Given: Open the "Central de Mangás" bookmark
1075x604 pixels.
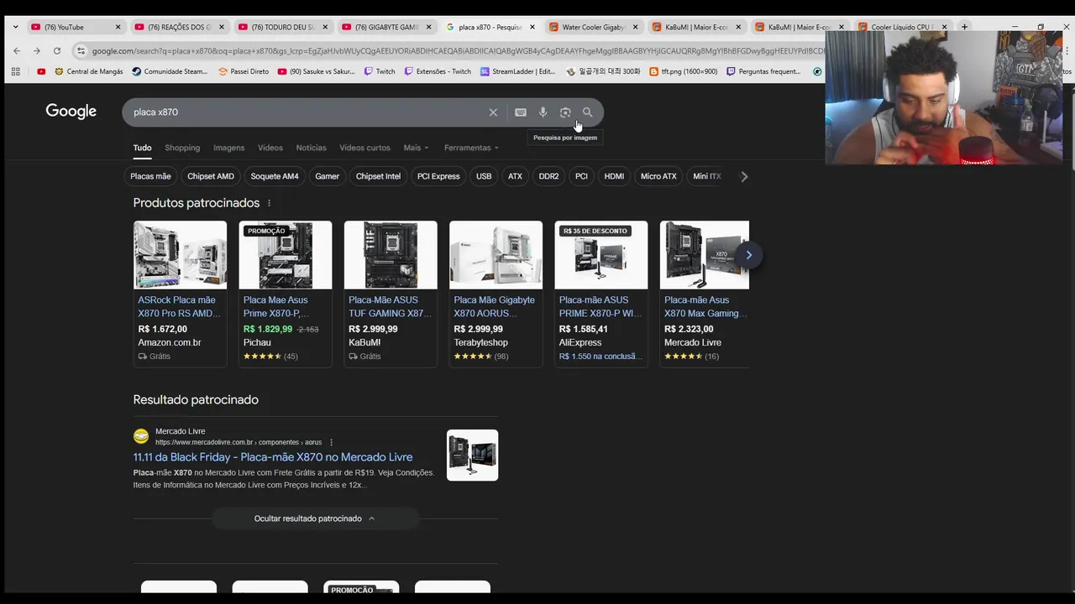Looking at the screenshot, I should [89, 71].
